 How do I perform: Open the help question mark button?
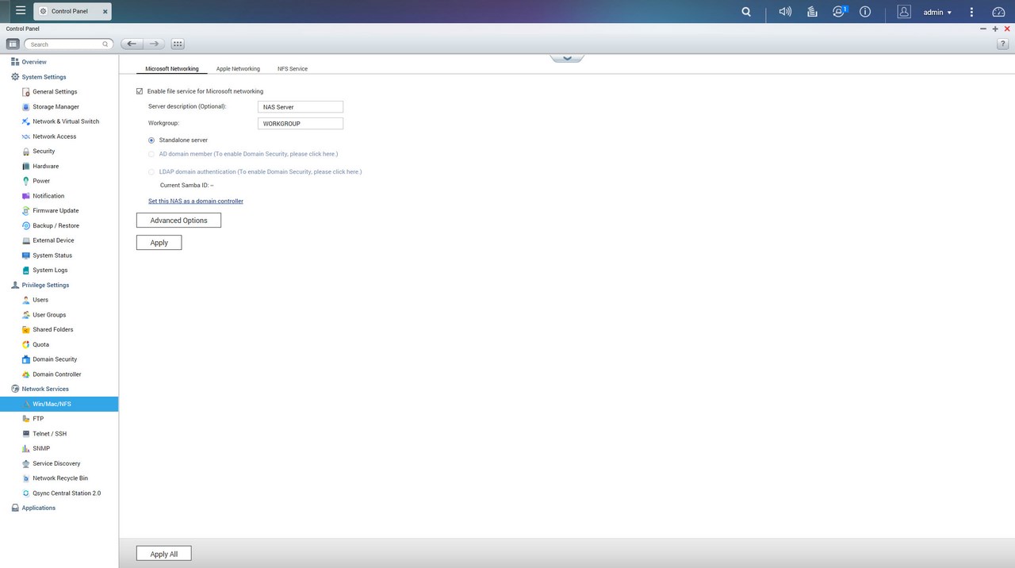[1003, 44]
